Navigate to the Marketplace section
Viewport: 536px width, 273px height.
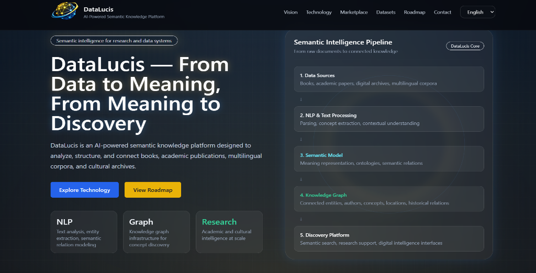coord(354,12)
